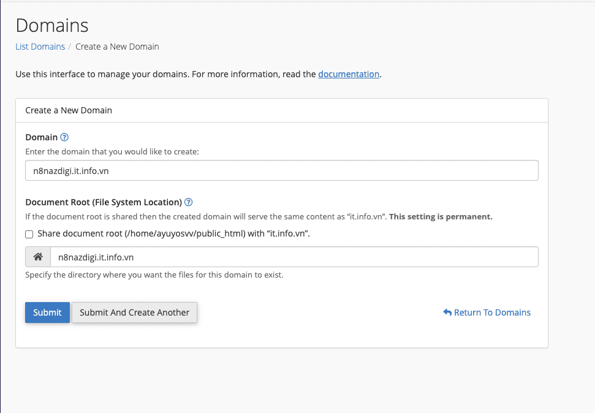This screenshot has width=595, height=413.
Task: Select the 'Create a New Domain' breadcrumb item
Action: click(x=117, y=47)
